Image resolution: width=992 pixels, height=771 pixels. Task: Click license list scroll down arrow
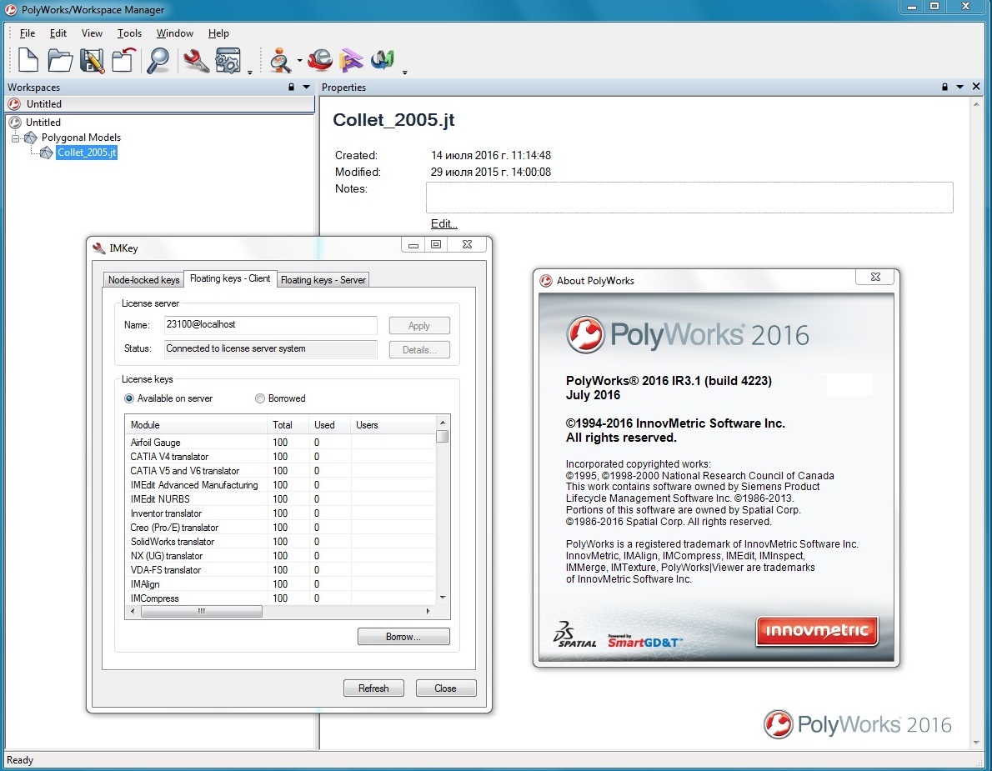pyautogui.click(x=442, y=598)
